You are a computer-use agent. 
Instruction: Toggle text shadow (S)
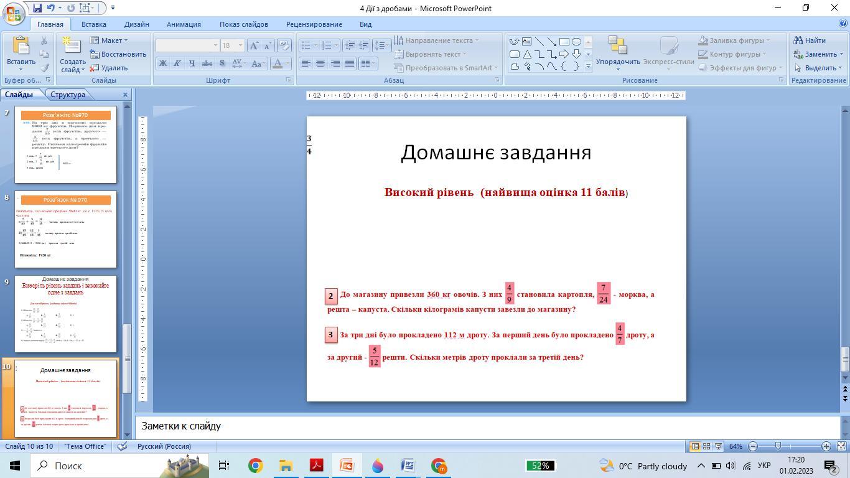coord(222,63)
